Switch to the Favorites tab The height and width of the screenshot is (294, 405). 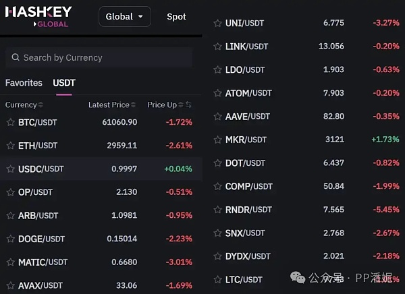pos(24,83)
